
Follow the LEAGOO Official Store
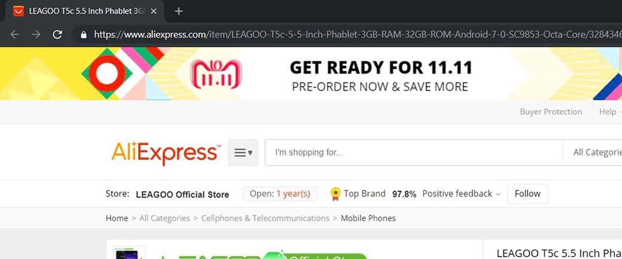(527, 194)
